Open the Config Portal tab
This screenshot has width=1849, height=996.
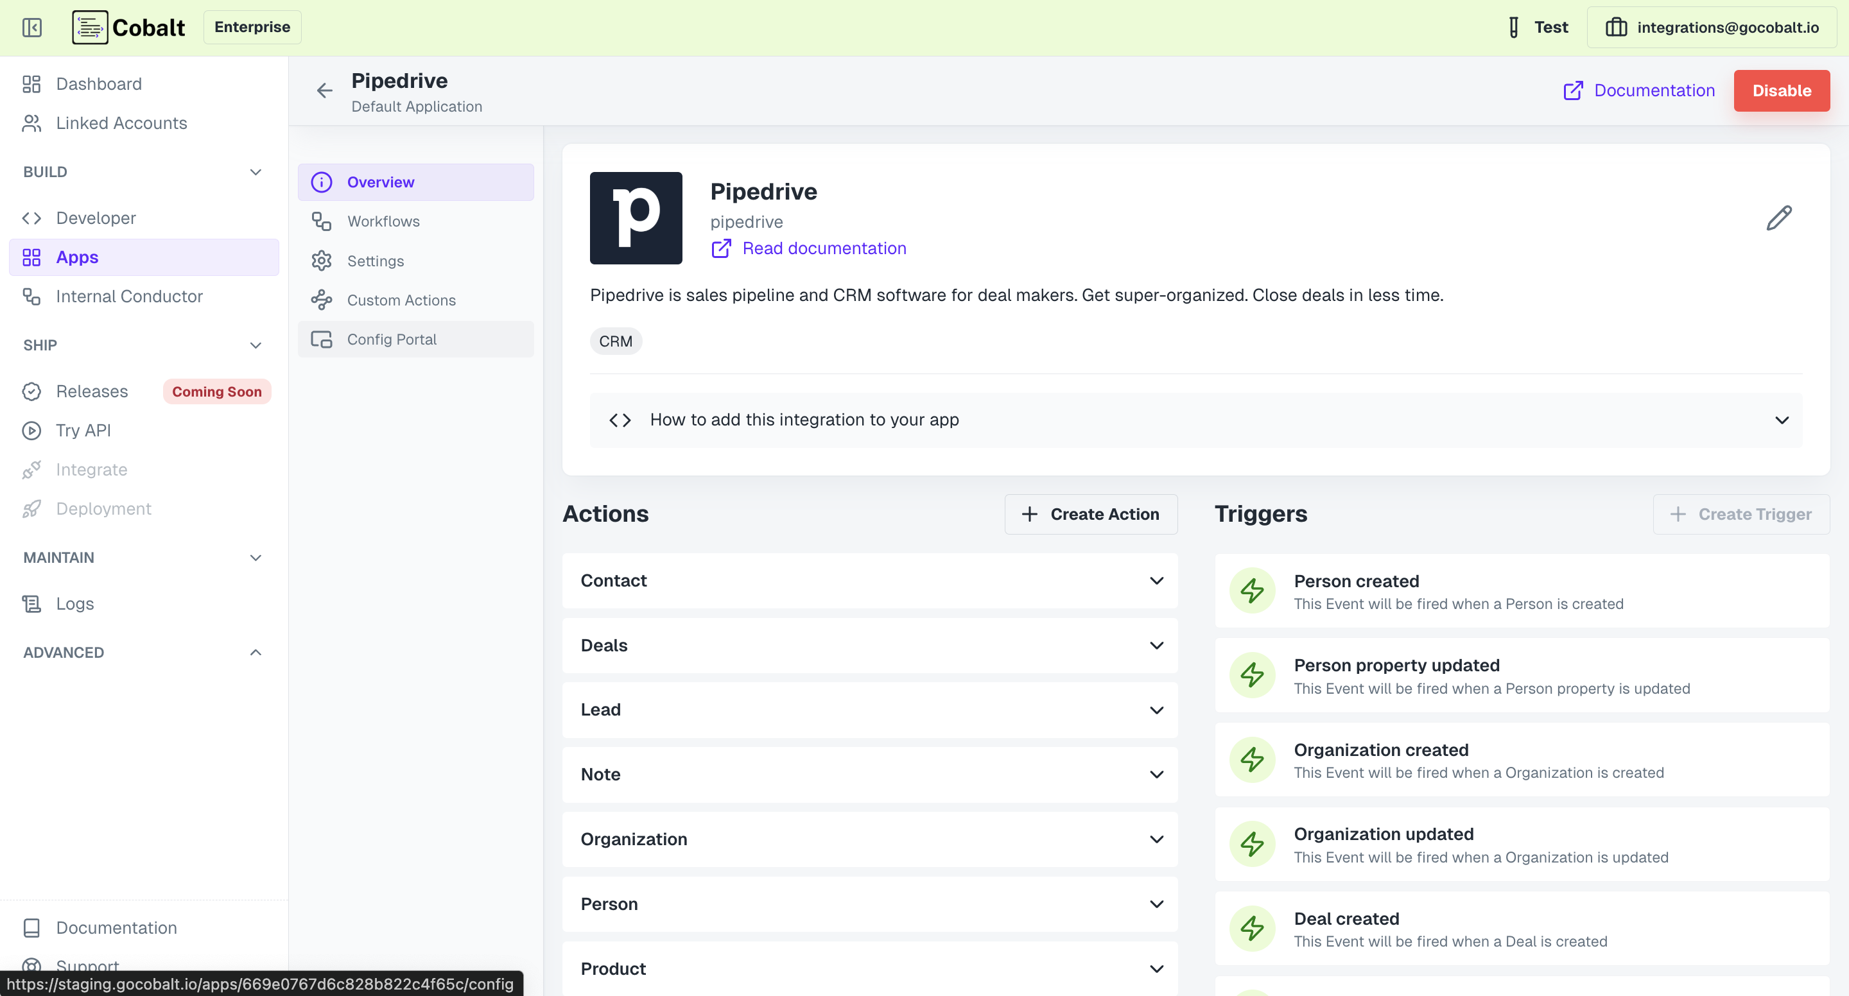391,339
